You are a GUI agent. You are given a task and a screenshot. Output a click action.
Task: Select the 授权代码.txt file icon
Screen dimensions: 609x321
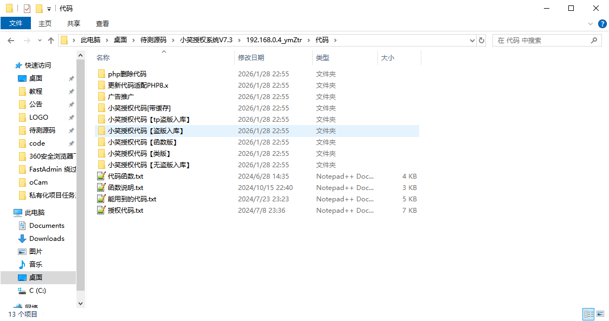101,210
